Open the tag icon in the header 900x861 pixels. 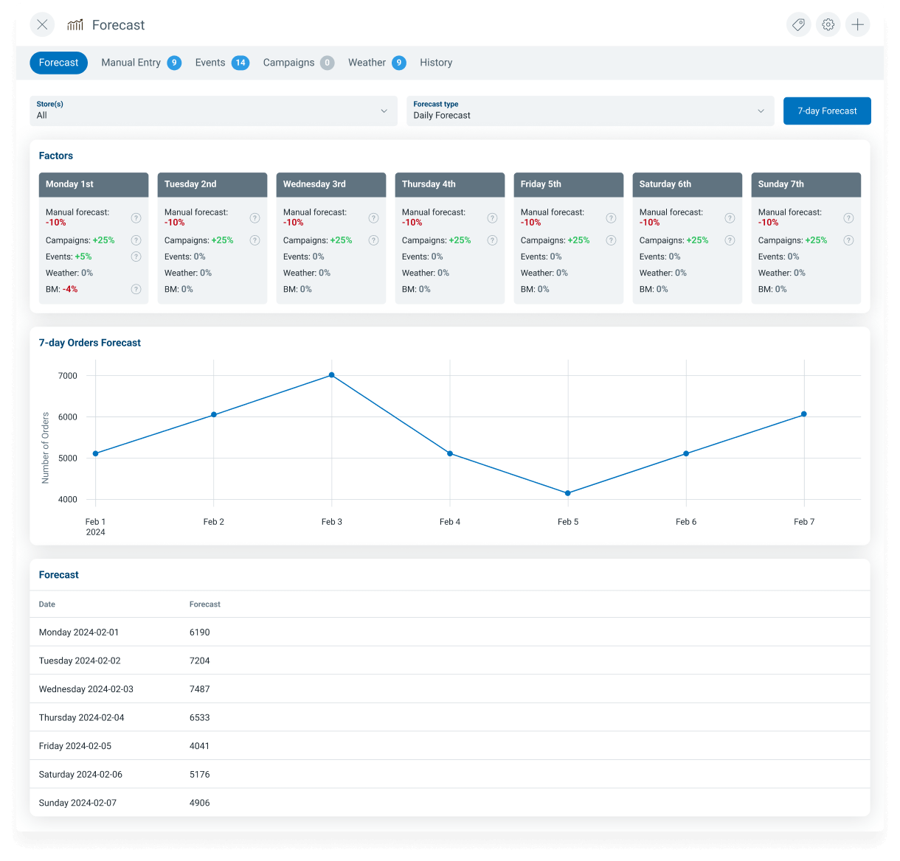pyautogui.click(x=798, y=24)
